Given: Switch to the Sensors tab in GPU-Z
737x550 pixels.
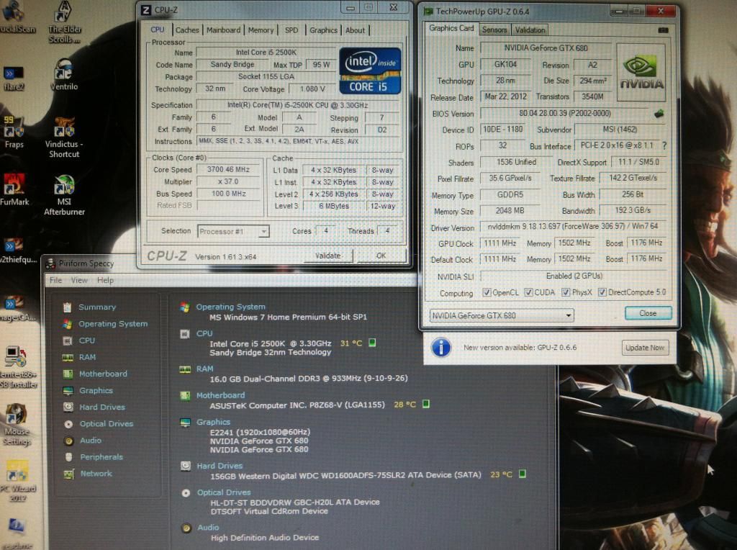Looking at the screenshot, I should pos(494,30).
